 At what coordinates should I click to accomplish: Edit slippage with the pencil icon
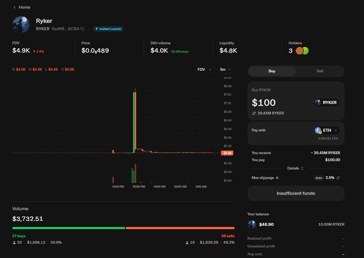[x=338, y=178]
